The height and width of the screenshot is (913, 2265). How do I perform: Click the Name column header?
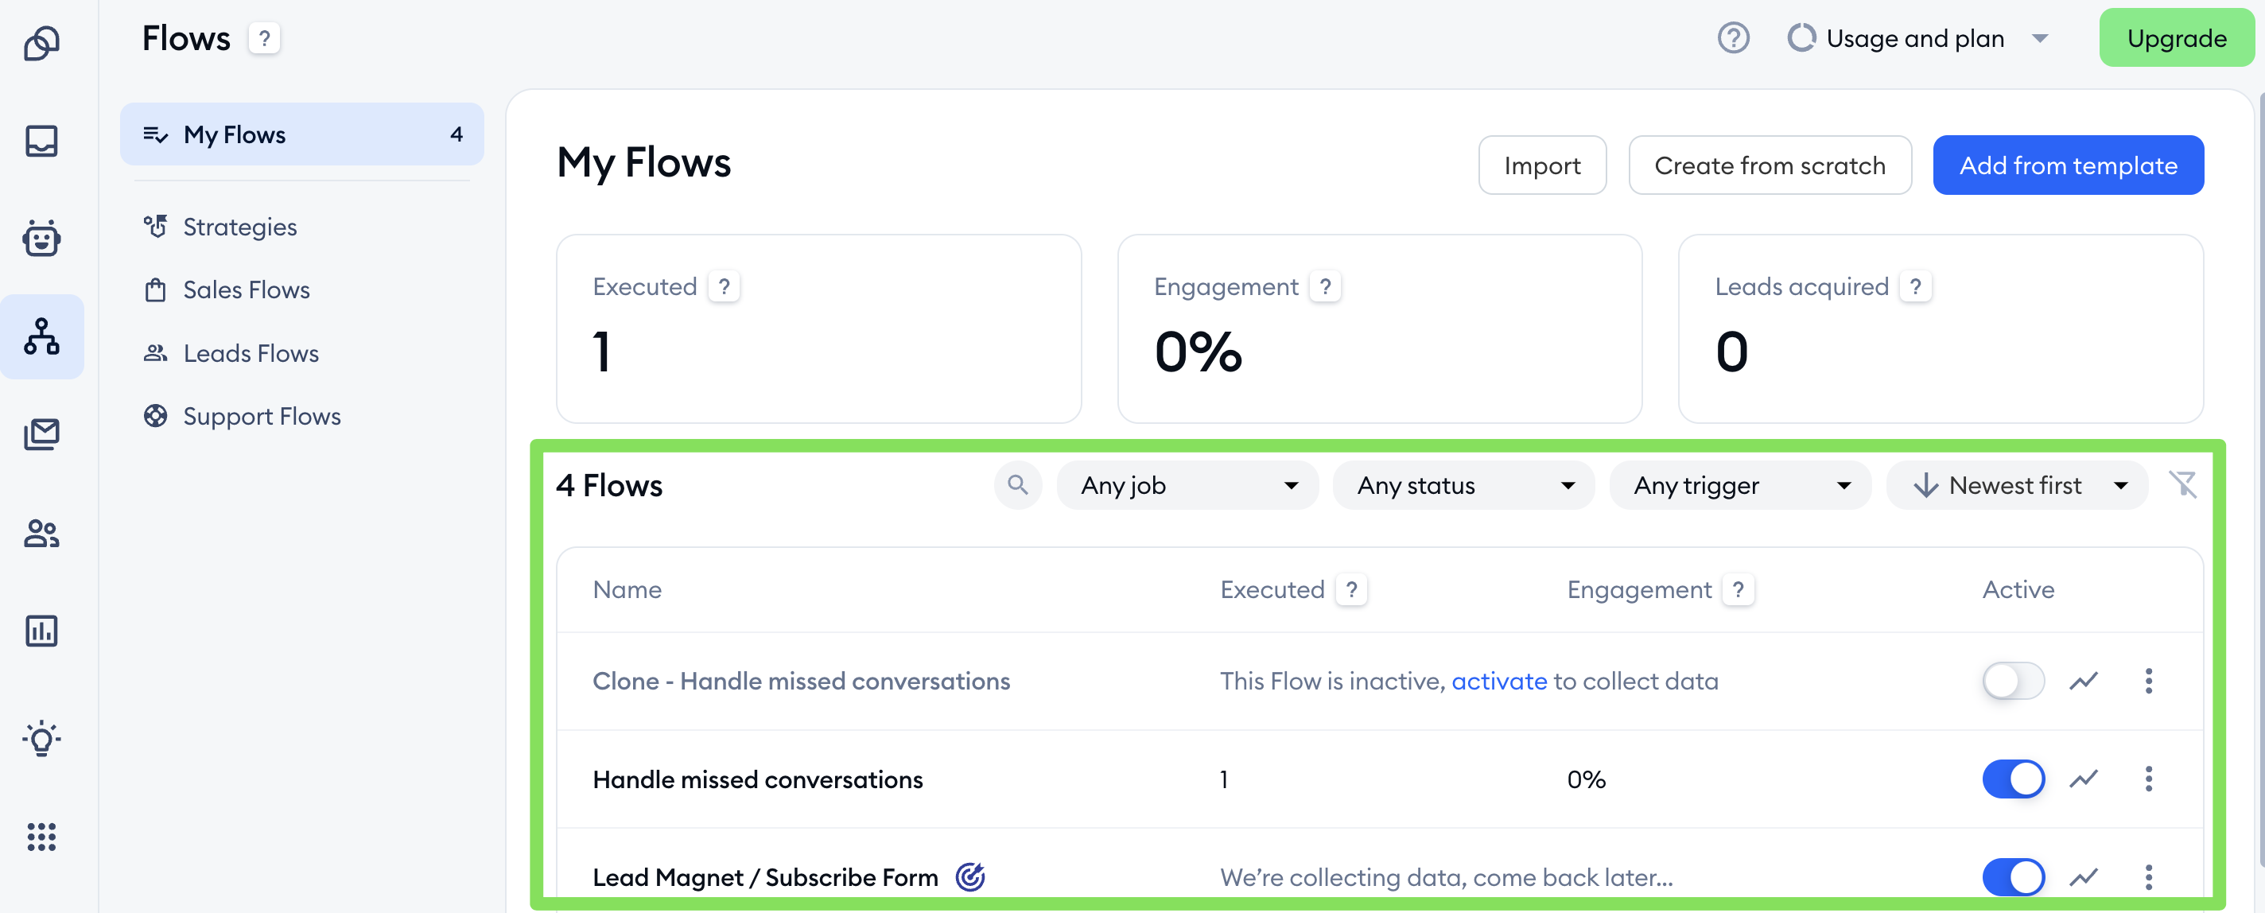pos(627,589)
